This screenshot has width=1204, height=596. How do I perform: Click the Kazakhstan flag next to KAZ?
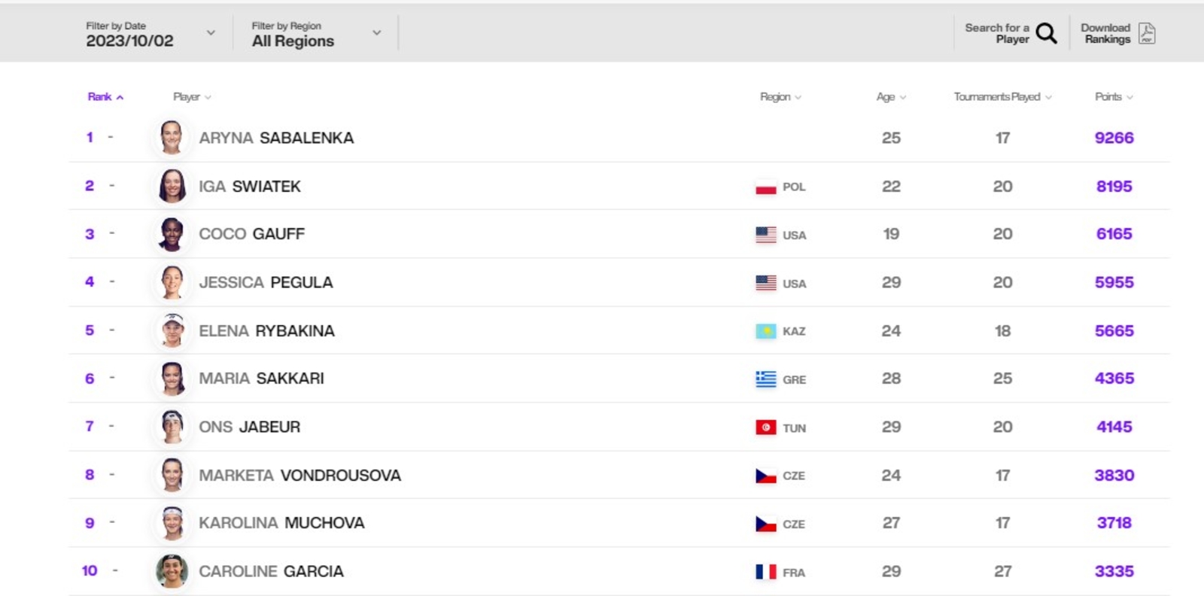point(766,331)
